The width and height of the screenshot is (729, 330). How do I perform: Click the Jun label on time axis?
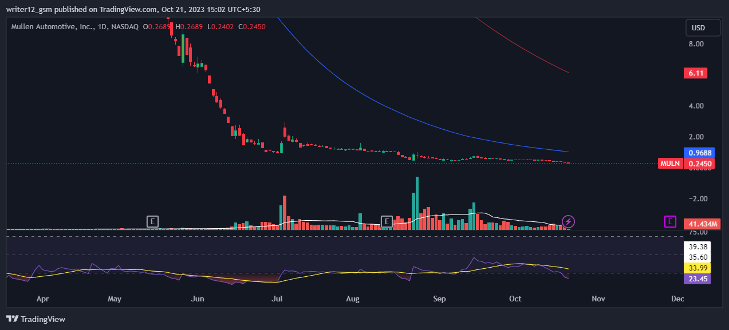pyautogui.click(x=198, y=299)
